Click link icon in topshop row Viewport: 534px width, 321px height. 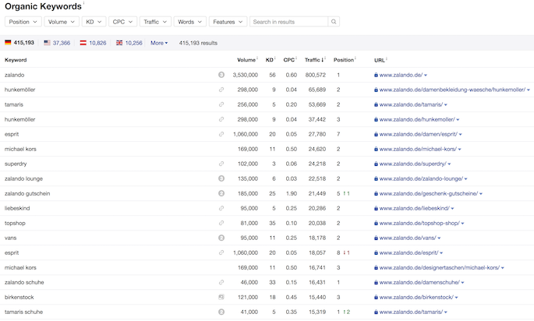tap(221, 223)
